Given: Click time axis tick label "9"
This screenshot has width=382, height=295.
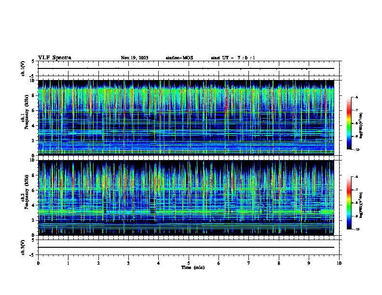Looking at the screenshot, I should [x=309, y=263].
